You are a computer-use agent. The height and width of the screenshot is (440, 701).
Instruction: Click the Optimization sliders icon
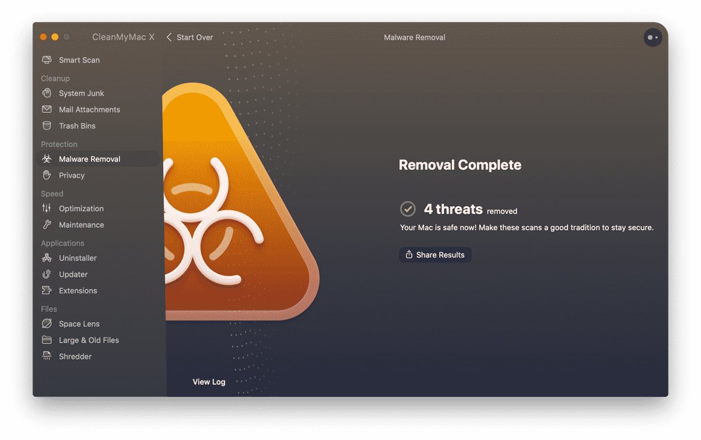tap(47, 209)
